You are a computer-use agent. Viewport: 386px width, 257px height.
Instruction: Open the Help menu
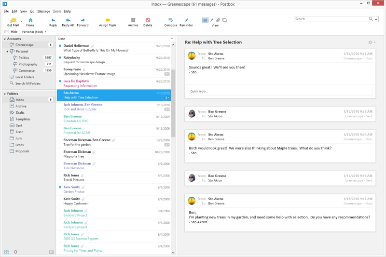point(67,11)
